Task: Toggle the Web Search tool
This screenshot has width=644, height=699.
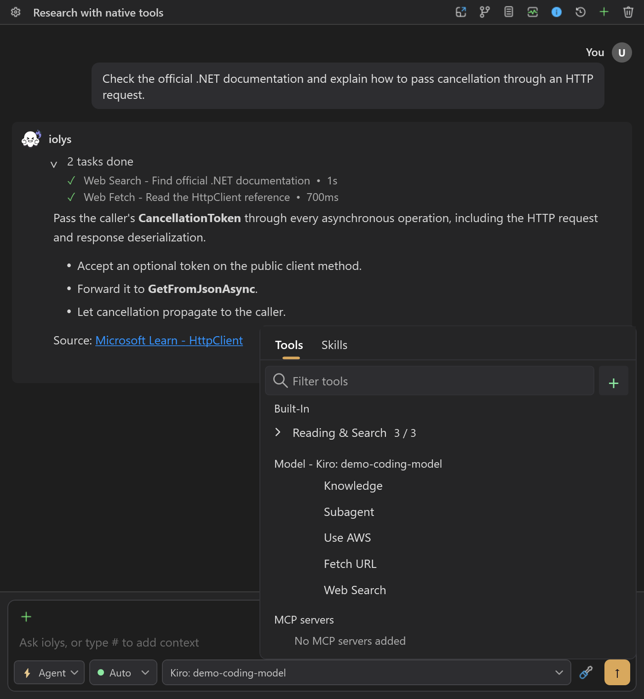Action: pyautogui.click(x=355, y=590)
